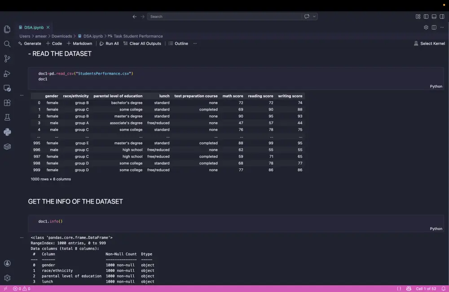This screenshot has height=292, width=449.
Task: Open notebook toolbar overflow menu
Action: point(195,44)
